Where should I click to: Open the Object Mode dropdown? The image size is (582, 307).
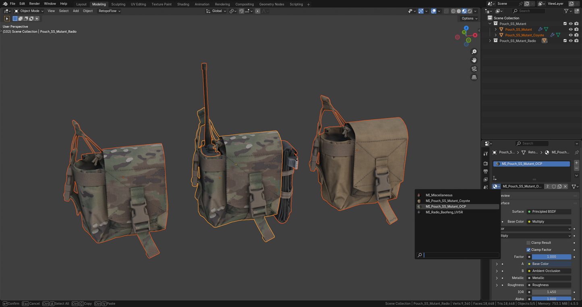click(x=28, y=11)
